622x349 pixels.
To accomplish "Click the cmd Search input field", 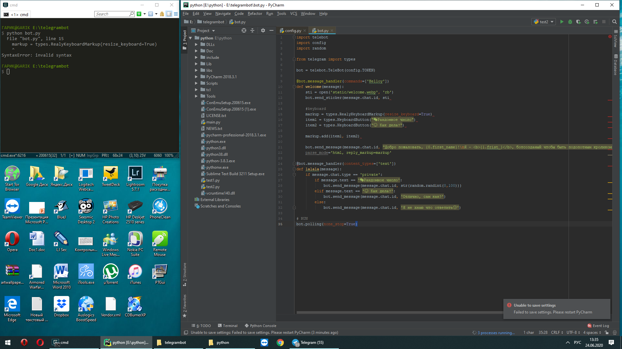I will tap(112, 14).
